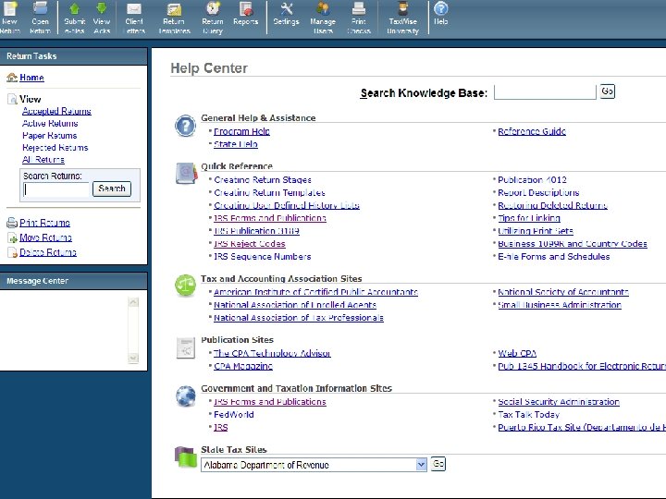Click the View page icon in Return Tasks

click(x=12, y=99)
